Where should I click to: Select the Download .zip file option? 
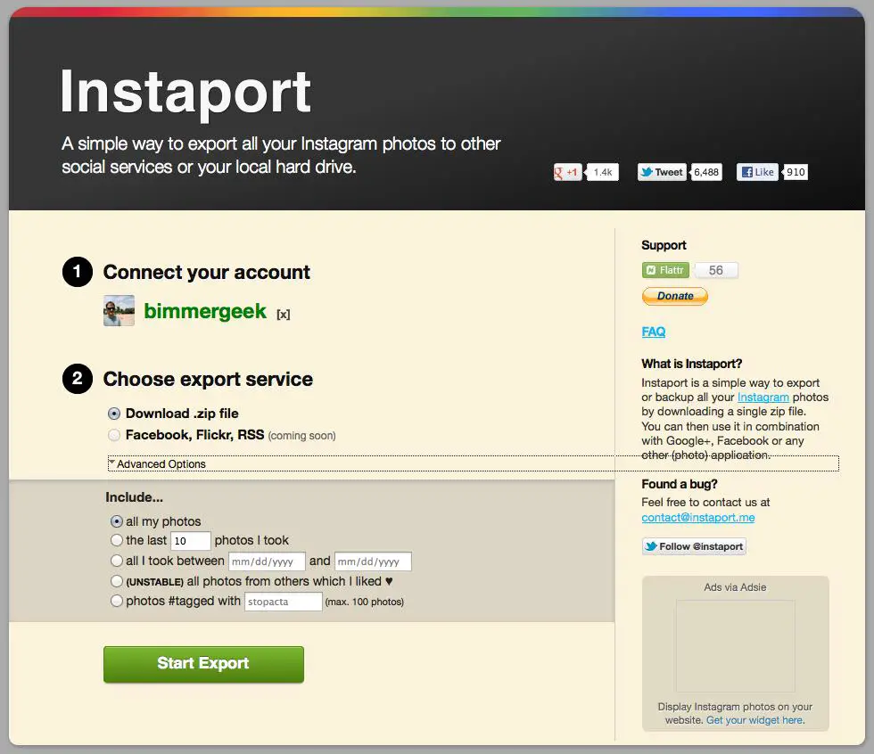(x=114, y=414)
